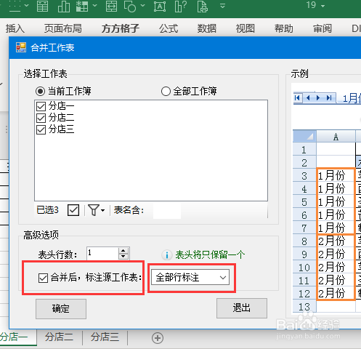Click the table form icon in quick access toolbar
Viewport: 361px width, 349px height.
[42, 6]
